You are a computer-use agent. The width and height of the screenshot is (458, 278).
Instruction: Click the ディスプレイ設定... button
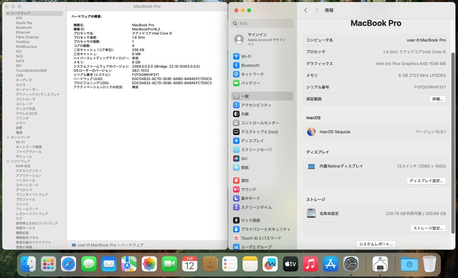coord(426,181)
